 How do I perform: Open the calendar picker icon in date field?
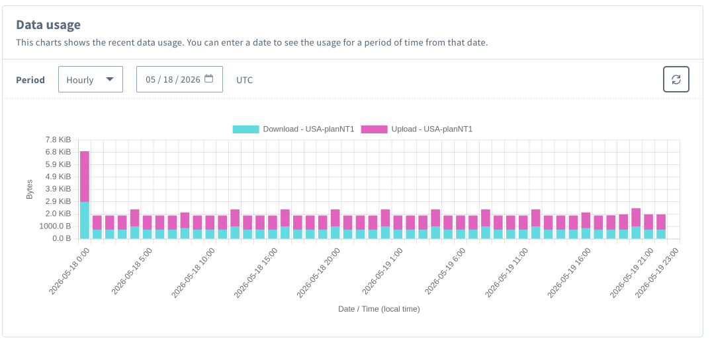click(208, 79)
